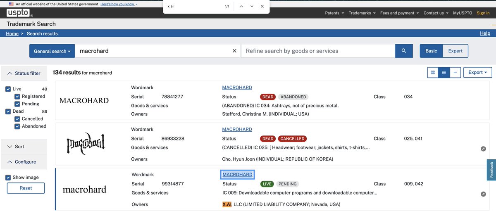
Task: Open the Patents menu
Action: (334, 13)
